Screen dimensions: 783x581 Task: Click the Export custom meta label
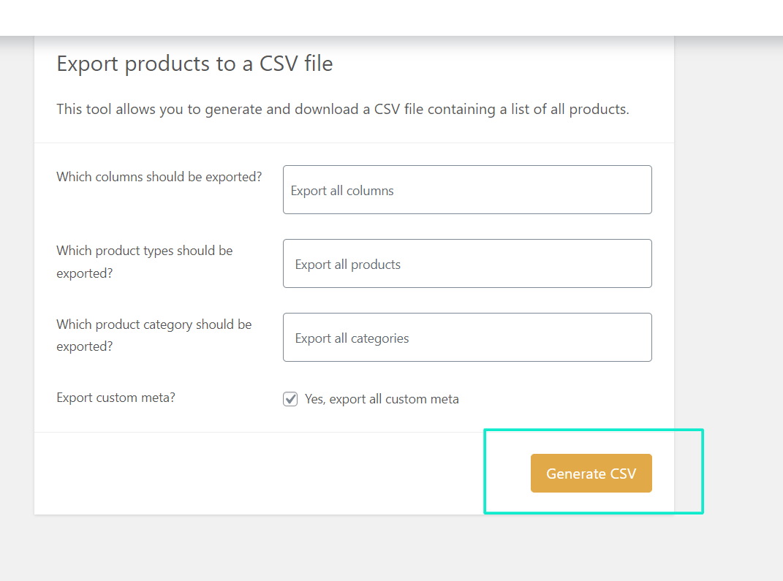pos(116,398)
